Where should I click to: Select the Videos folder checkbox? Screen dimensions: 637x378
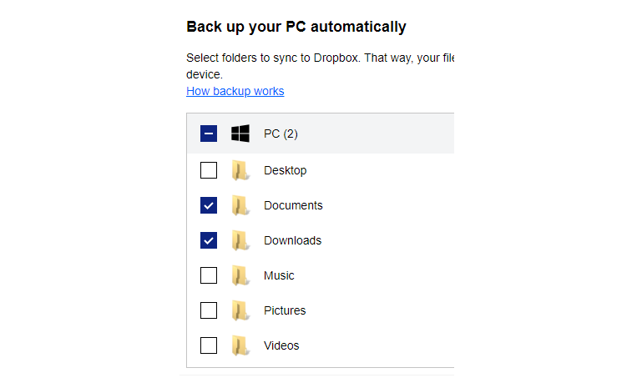click(209, 345)
